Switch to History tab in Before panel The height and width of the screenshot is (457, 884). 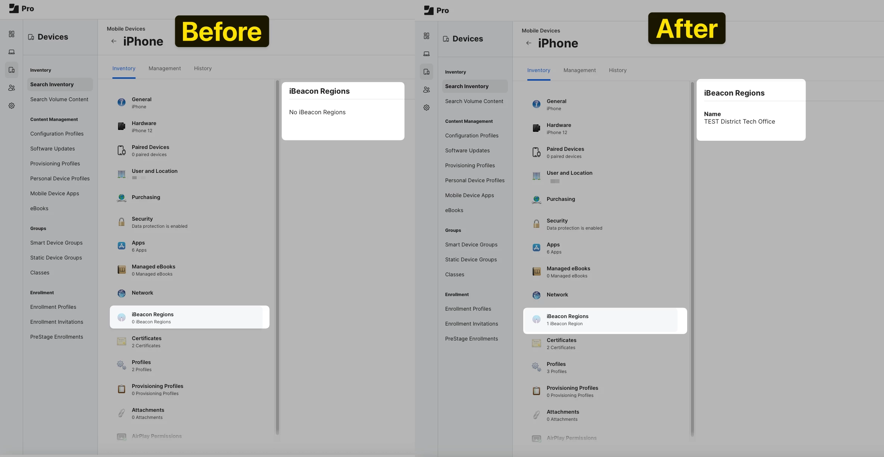(203, 68)
